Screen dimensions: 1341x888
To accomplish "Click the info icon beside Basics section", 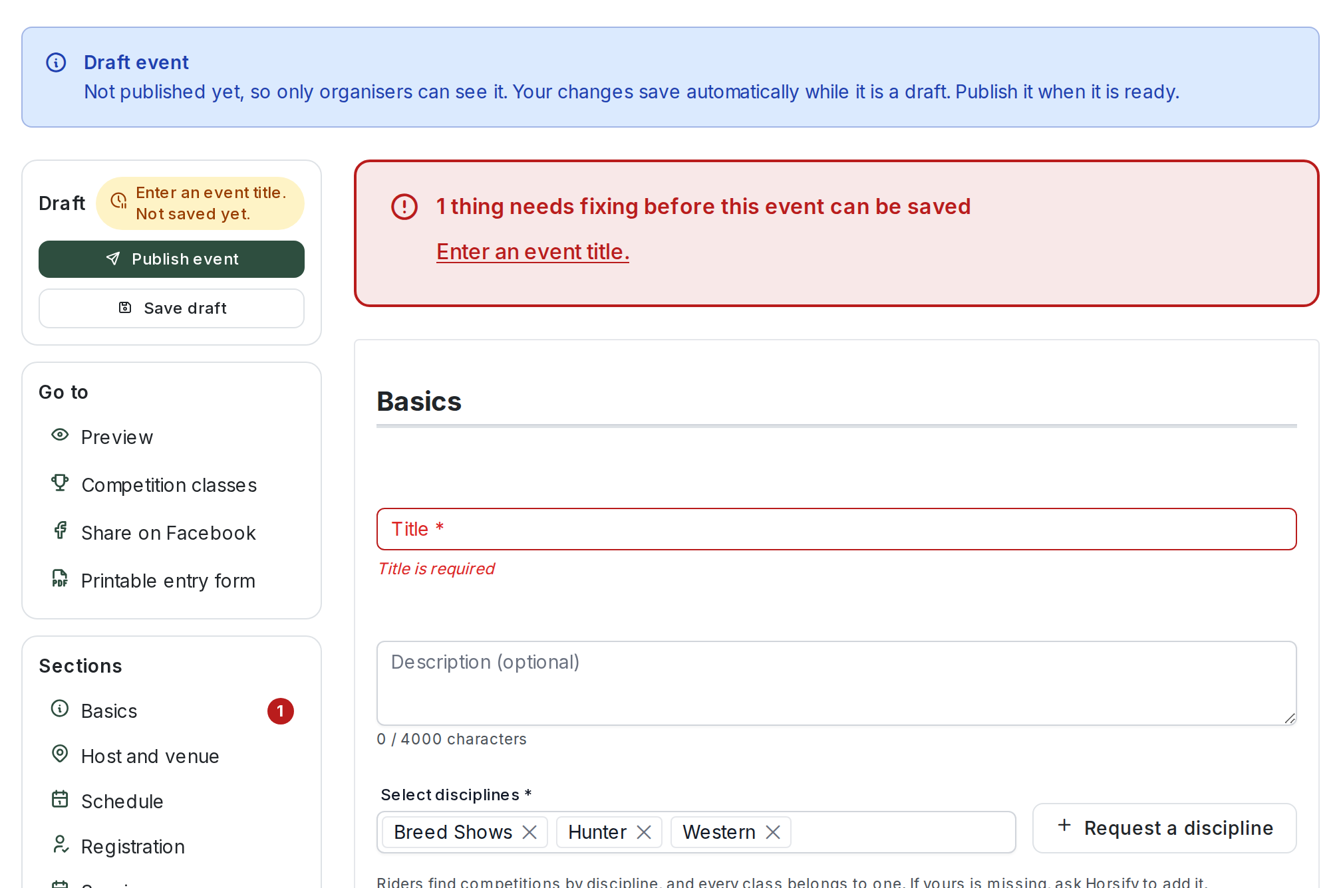I will [x=60, y=709].
